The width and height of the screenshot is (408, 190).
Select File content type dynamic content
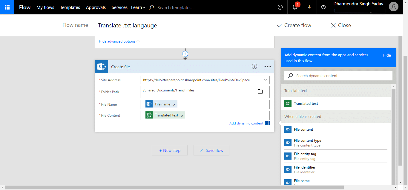pos(336,143)
